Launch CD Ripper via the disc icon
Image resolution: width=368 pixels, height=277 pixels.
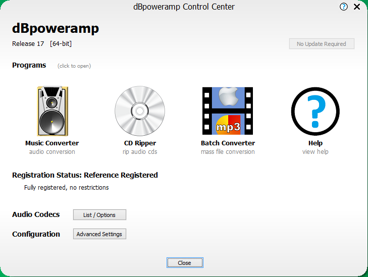point(140,111)
